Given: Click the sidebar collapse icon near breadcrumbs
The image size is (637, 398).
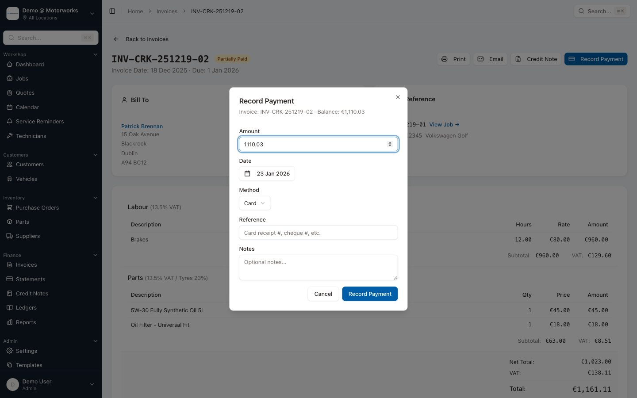Looking at the screenshot, I should point(112,11).
